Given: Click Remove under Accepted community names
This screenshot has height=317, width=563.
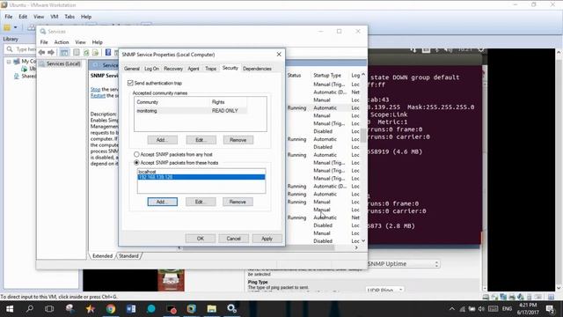Looking at the screenshot, I should (x=238, y=140).
